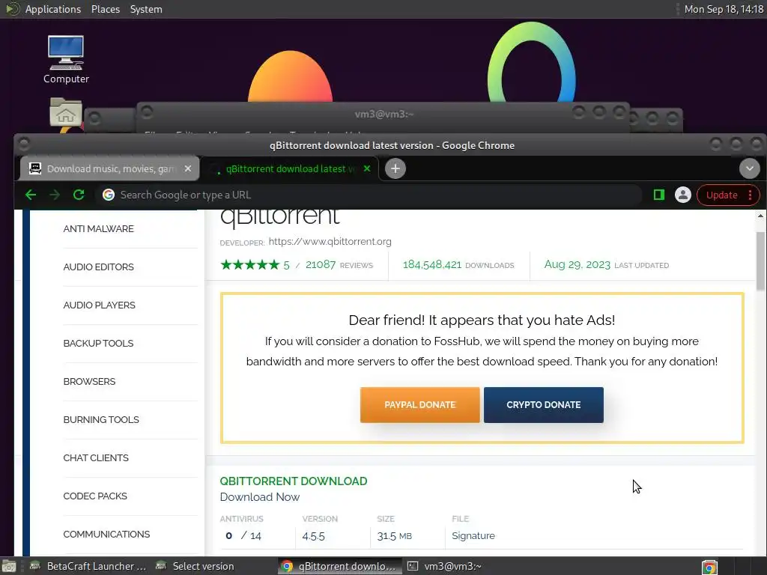Open the Signature file link
This screenshot has height=575, width=767.
(473, 536)
